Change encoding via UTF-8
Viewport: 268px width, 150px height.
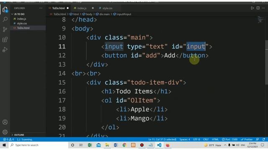point(196,140)
